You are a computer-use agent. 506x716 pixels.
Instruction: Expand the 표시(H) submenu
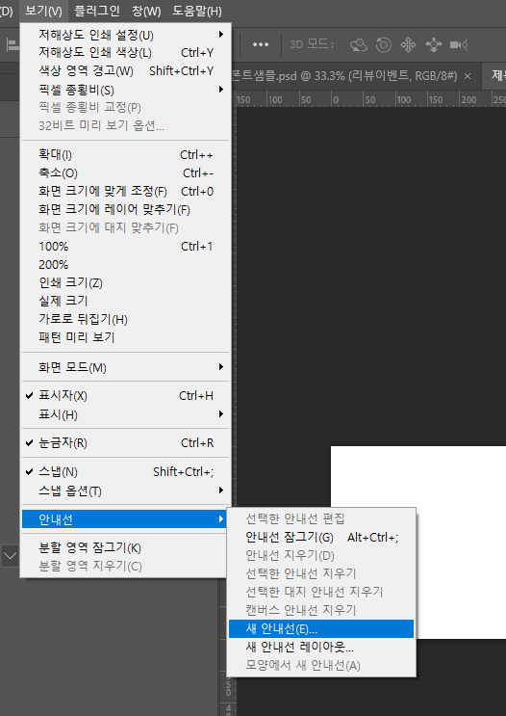(126, 414)
